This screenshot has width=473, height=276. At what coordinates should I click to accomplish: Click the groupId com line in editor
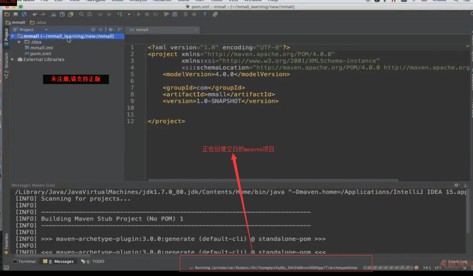(x=204, y=88)
